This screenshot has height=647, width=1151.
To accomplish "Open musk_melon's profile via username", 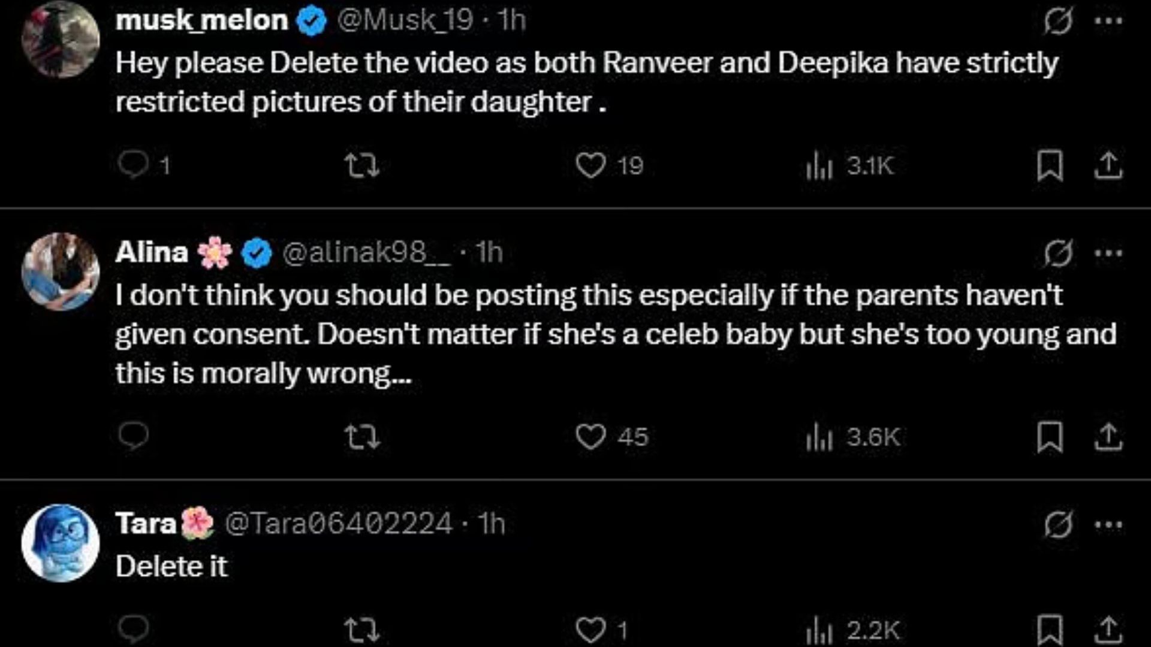I will [201, 19].
